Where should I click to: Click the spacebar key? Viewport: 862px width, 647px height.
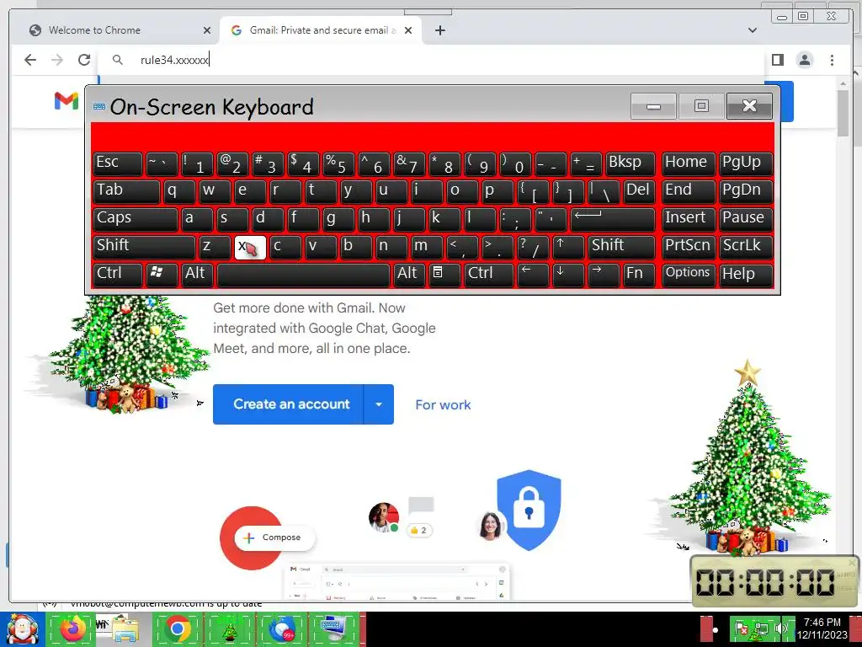[x=303, y=274]
